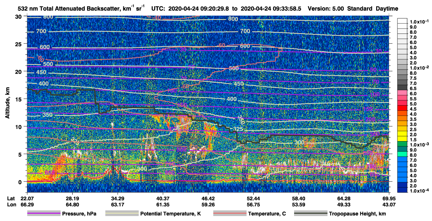The image size is (432, 221).
Task: Click the magenta Pressure legend line sample
Action: coord(44,214)
